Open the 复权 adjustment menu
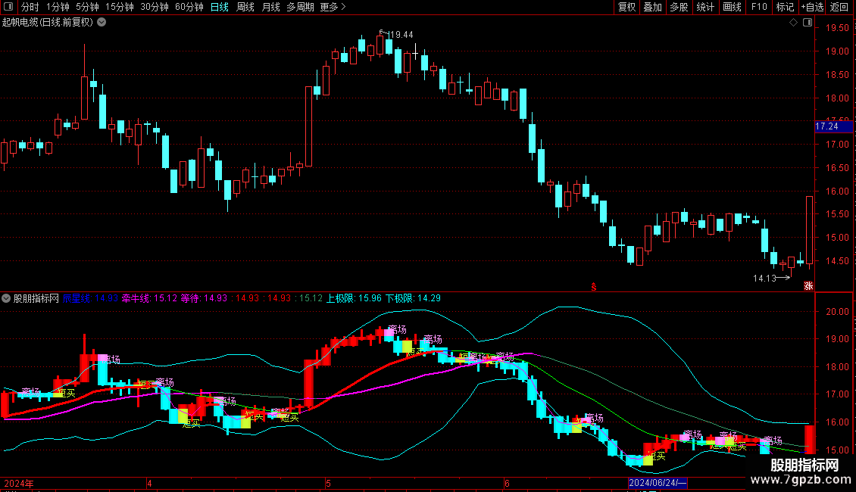 pos(626,7)
